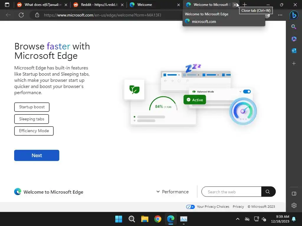Open the muted volume tray icon
This screenshot has width=302, height=226.
click(x=264, y=219)
